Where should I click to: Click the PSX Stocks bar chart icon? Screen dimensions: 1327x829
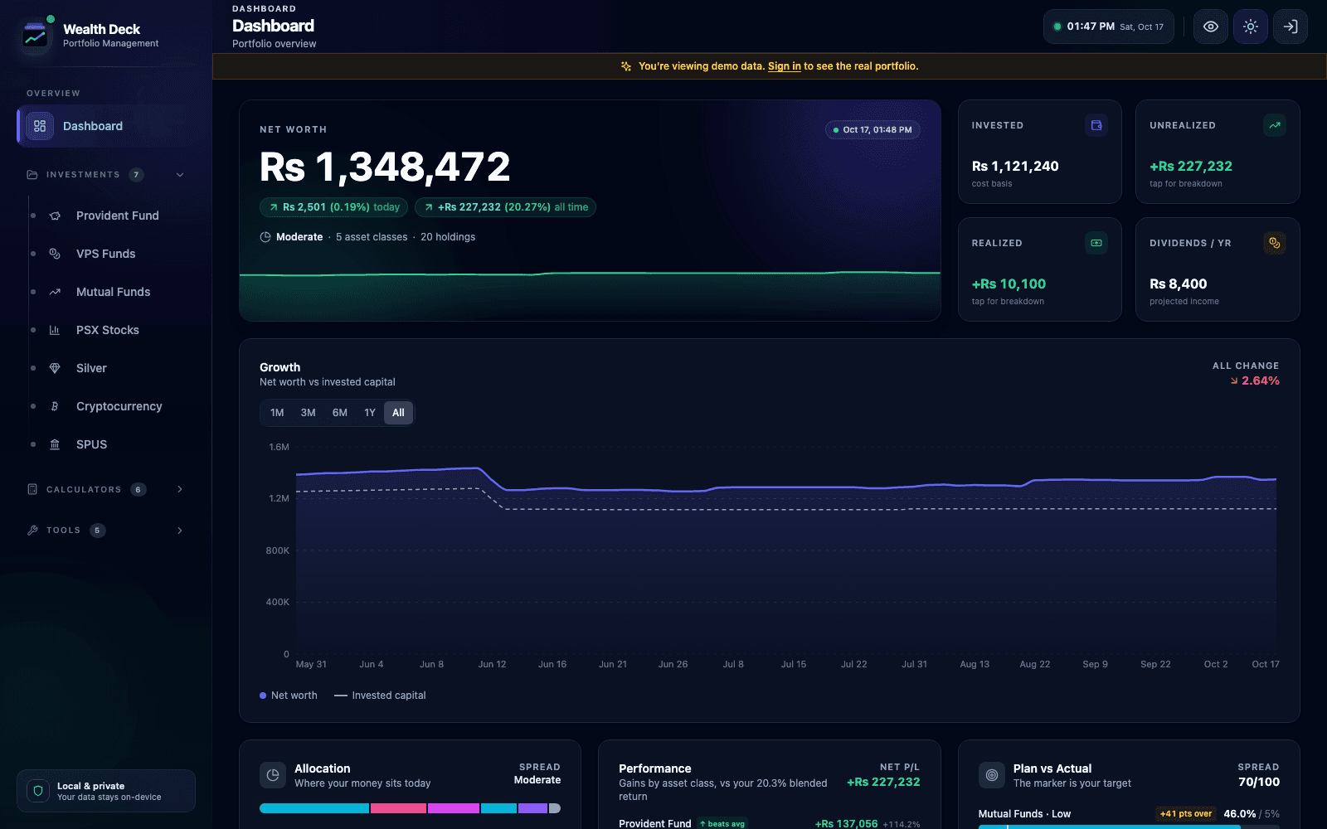[55, 330]
